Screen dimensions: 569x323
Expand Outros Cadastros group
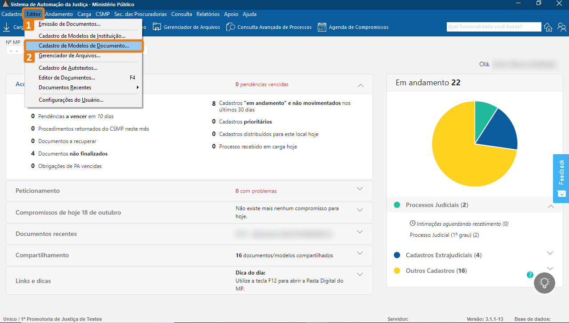coord(550,269)
